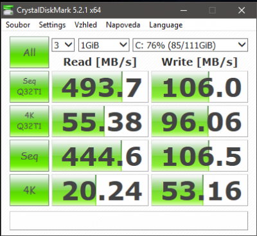Open the Napoveda menu

[123, 25]
